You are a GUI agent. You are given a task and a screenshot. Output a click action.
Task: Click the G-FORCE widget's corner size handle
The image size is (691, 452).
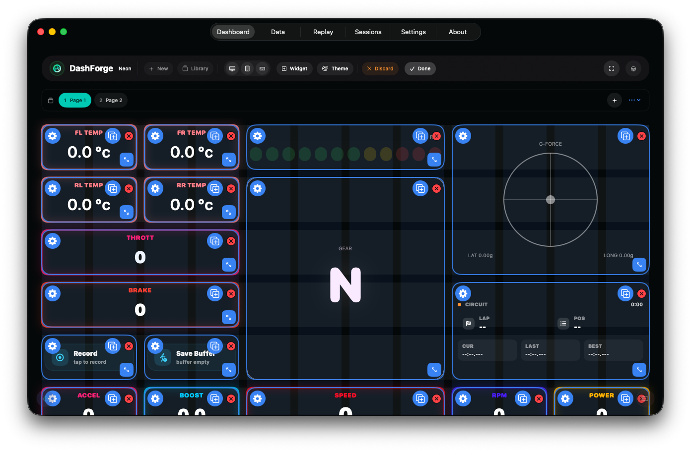tap(639, 265)
